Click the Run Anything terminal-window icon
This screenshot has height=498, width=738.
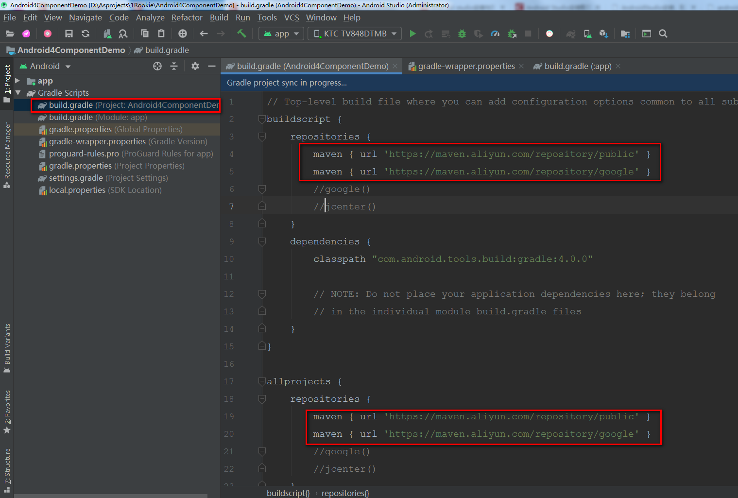[x=647, y=34]
